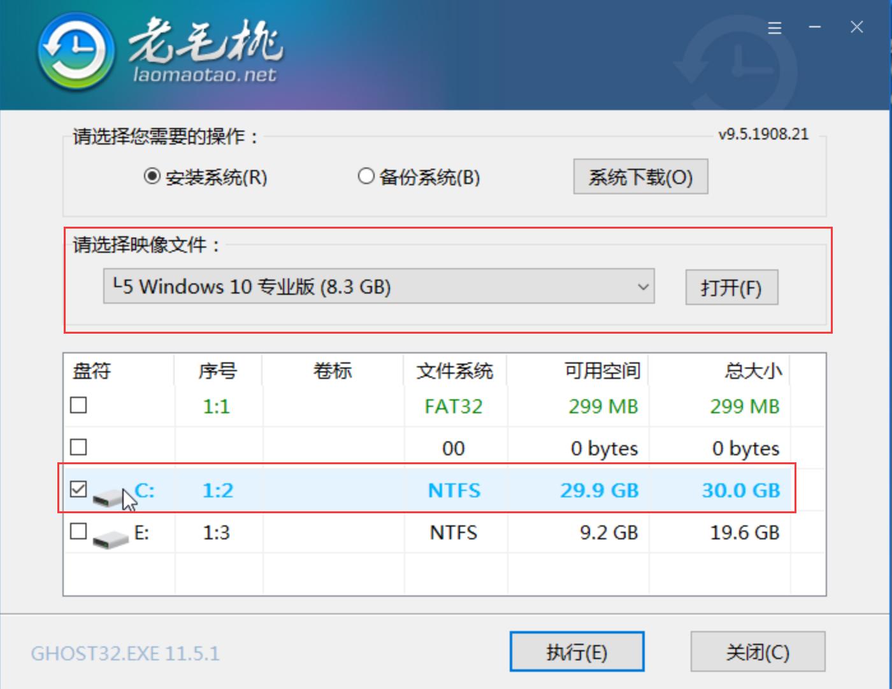Select the 安装系统(R) radio button

click(151, 176)
